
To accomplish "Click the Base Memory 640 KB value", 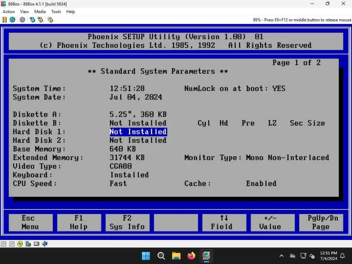I will tap(123, 149).
